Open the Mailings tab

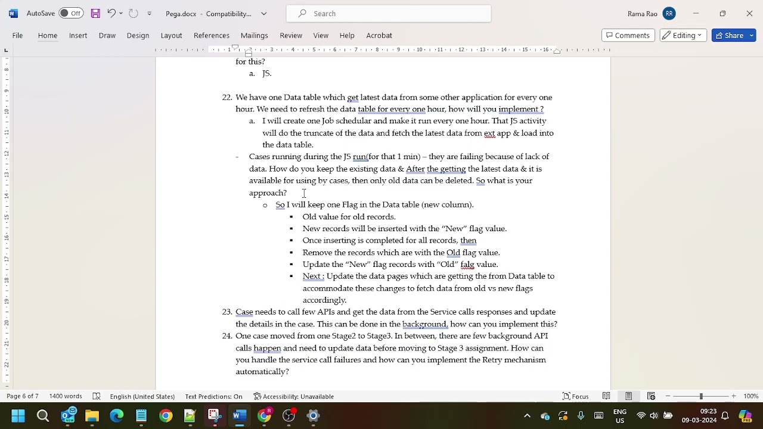[255, 35]
